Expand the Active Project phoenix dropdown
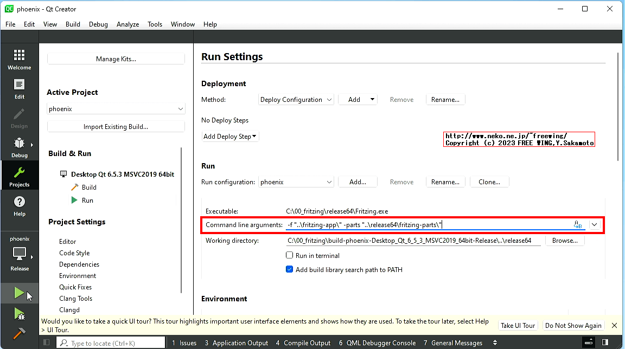 (116, 109)
